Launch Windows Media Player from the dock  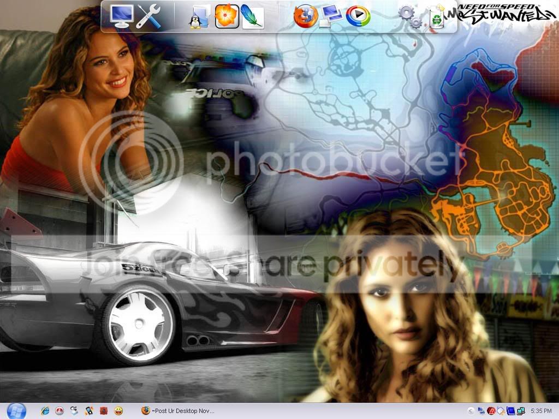pyautogui.click(x=358, y=16)
